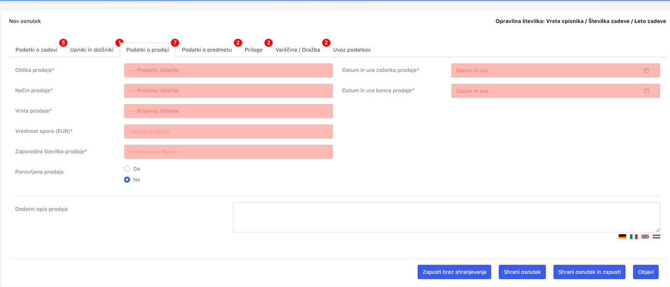Select "Ne" for Ponovljena prodaja

pos(127,180)
